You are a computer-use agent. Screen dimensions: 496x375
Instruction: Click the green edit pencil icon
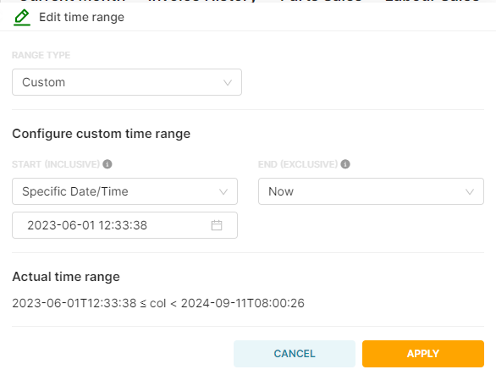(22, 18)
